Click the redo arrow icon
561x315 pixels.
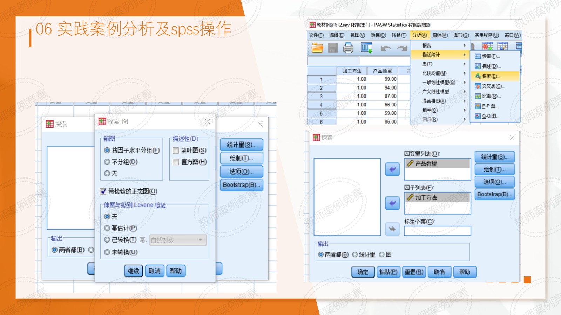[402, 48]
